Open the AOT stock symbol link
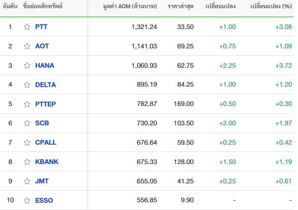 coord(42,46)
